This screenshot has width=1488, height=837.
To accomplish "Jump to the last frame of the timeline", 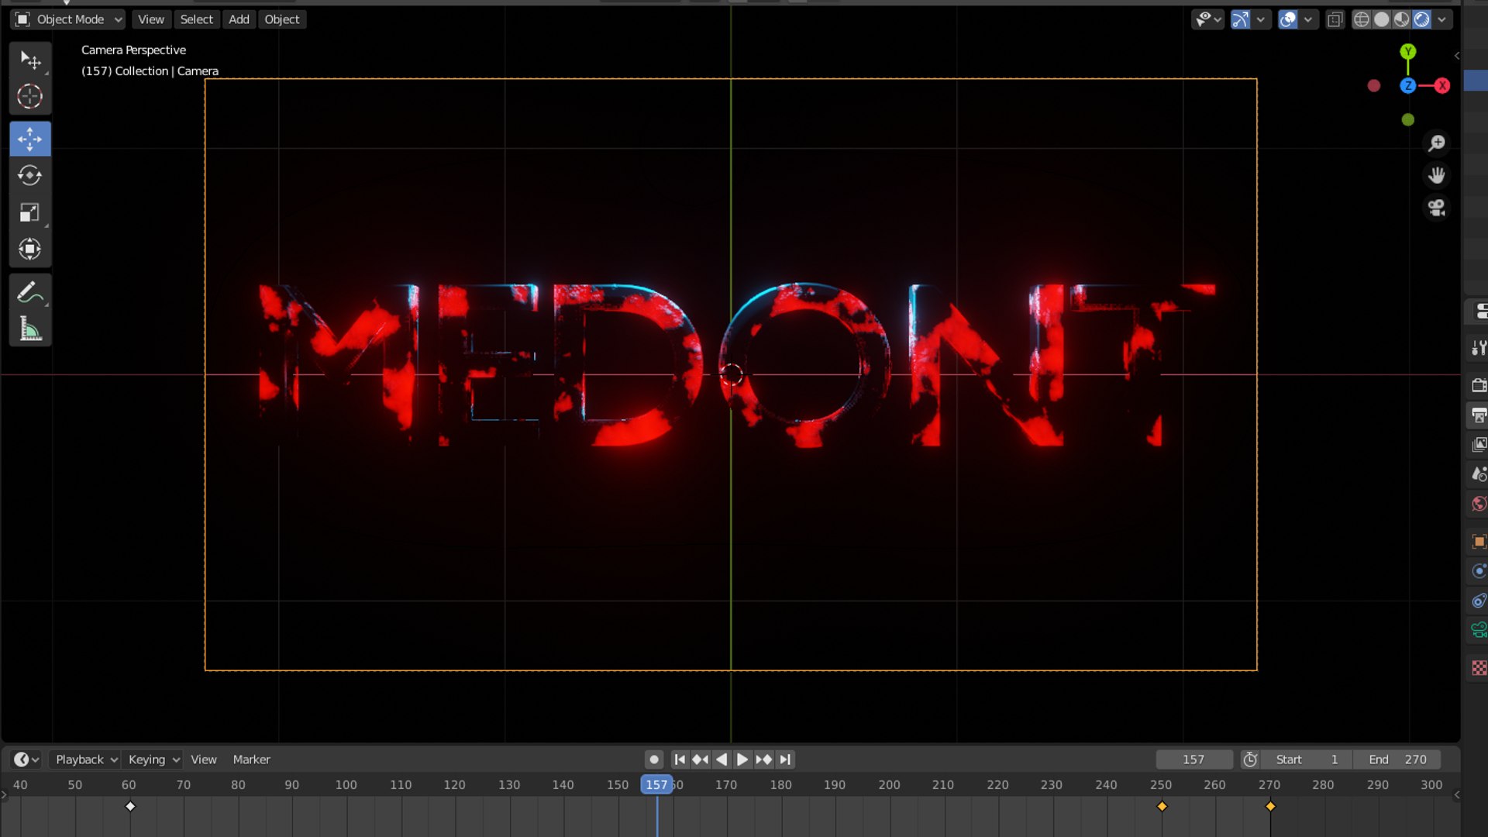I will [x=785, y=759].
